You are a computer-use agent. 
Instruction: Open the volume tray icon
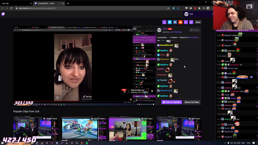pos(235,143)
